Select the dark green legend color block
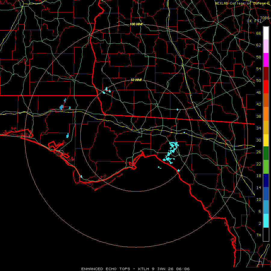The image size is (271, 271). tap(266, 153)
